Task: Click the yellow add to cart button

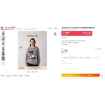Action: pyautogui.click(x=71, y=75)
